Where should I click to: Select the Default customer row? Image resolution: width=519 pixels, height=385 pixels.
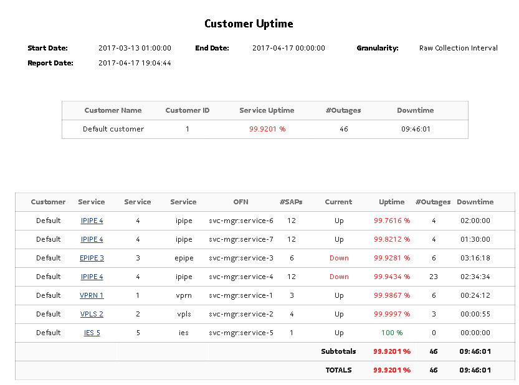113,129
